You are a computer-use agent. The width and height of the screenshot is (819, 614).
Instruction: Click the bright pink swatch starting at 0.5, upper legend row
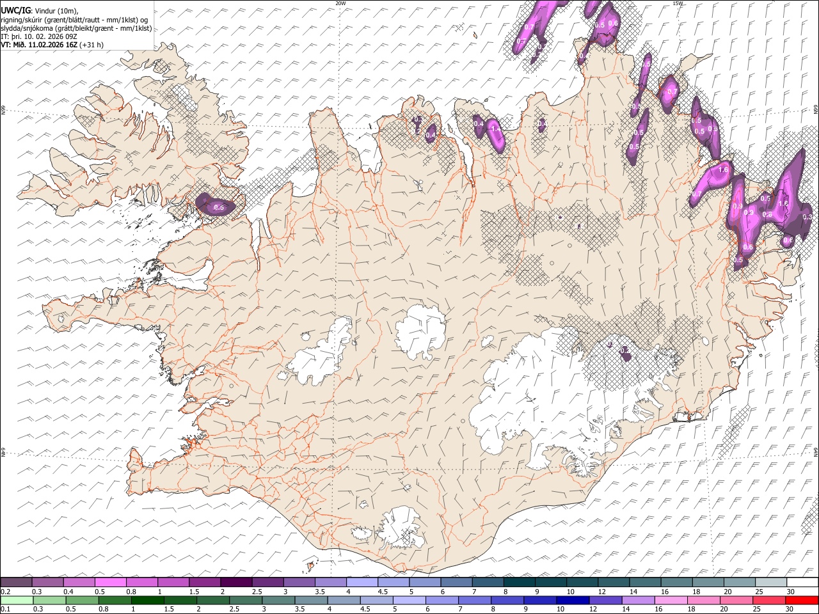pos(110,583)
